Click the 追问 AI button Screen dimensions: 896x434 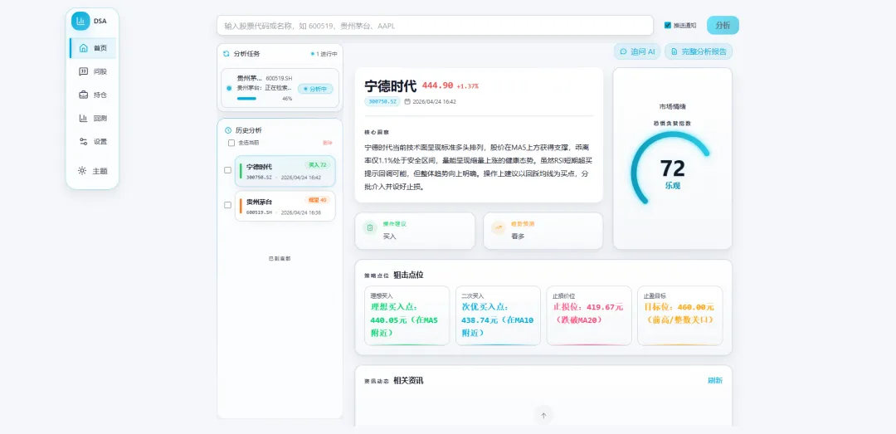[x=637, y=51]
